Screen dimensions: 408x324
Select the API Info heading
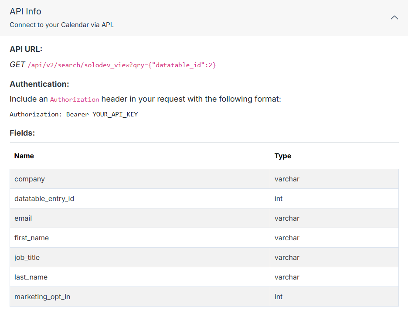[25, 11]
